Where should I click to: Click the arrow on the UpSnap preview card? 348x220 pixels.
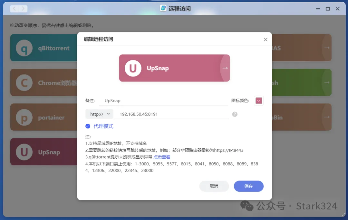point(225,68)
